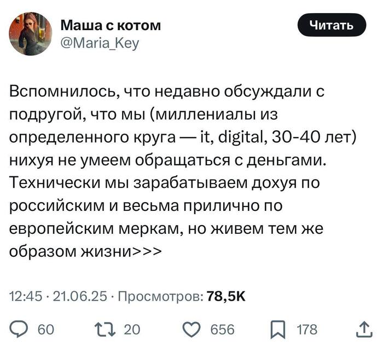Click the like count 656
383x351 pixels.
point(223,330)
